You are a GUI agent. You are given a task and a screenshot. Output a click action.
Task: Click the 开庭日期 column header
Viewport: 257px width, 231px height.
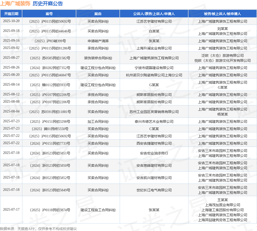coord(11,14)
